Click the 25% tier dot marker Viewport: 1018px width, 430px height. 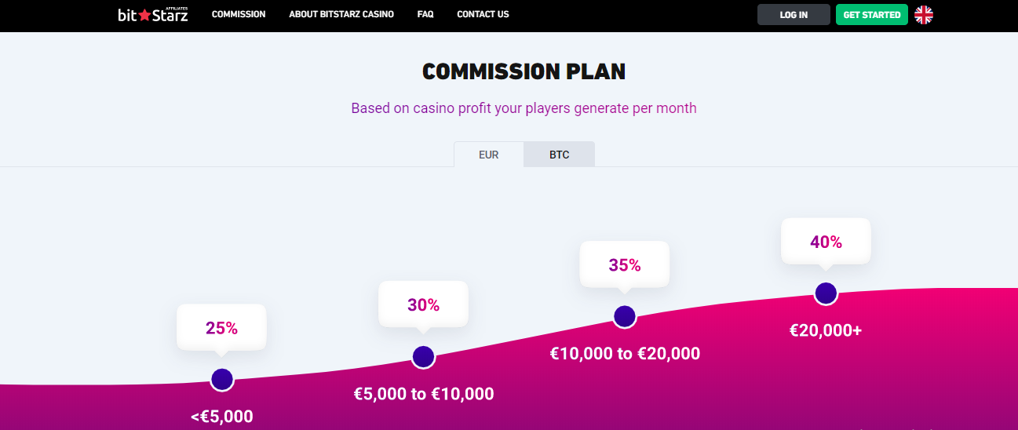point(222,380)
